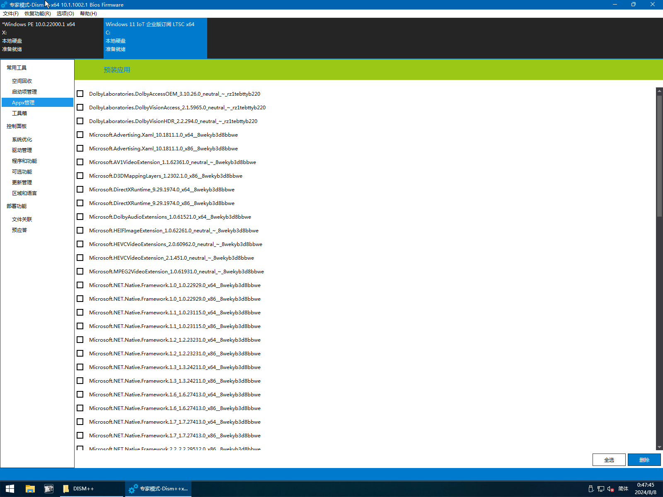Click the 部署功能 group header
Screen dimensions: 663x497
tap(17, 206)
